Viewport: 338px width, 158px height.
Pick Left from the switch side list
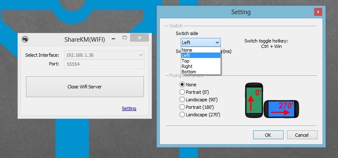pyautogui.click(x=201, y=55)
